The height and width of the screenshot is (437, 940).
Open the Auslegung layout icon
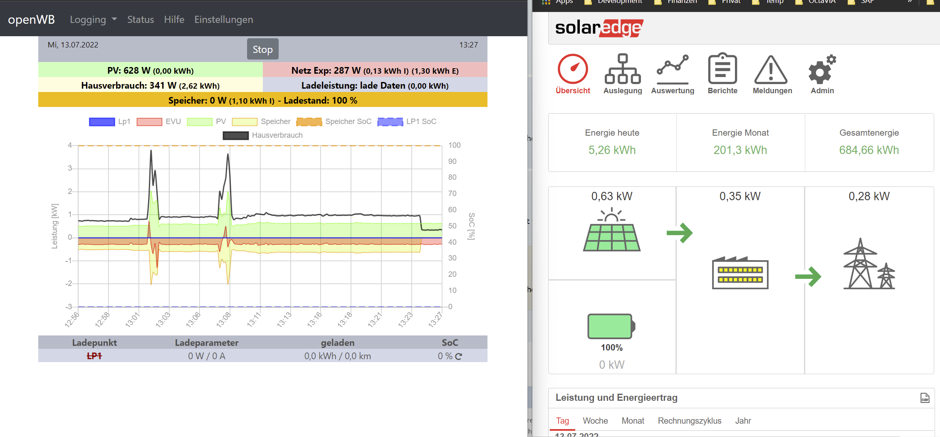coord(623,69)
